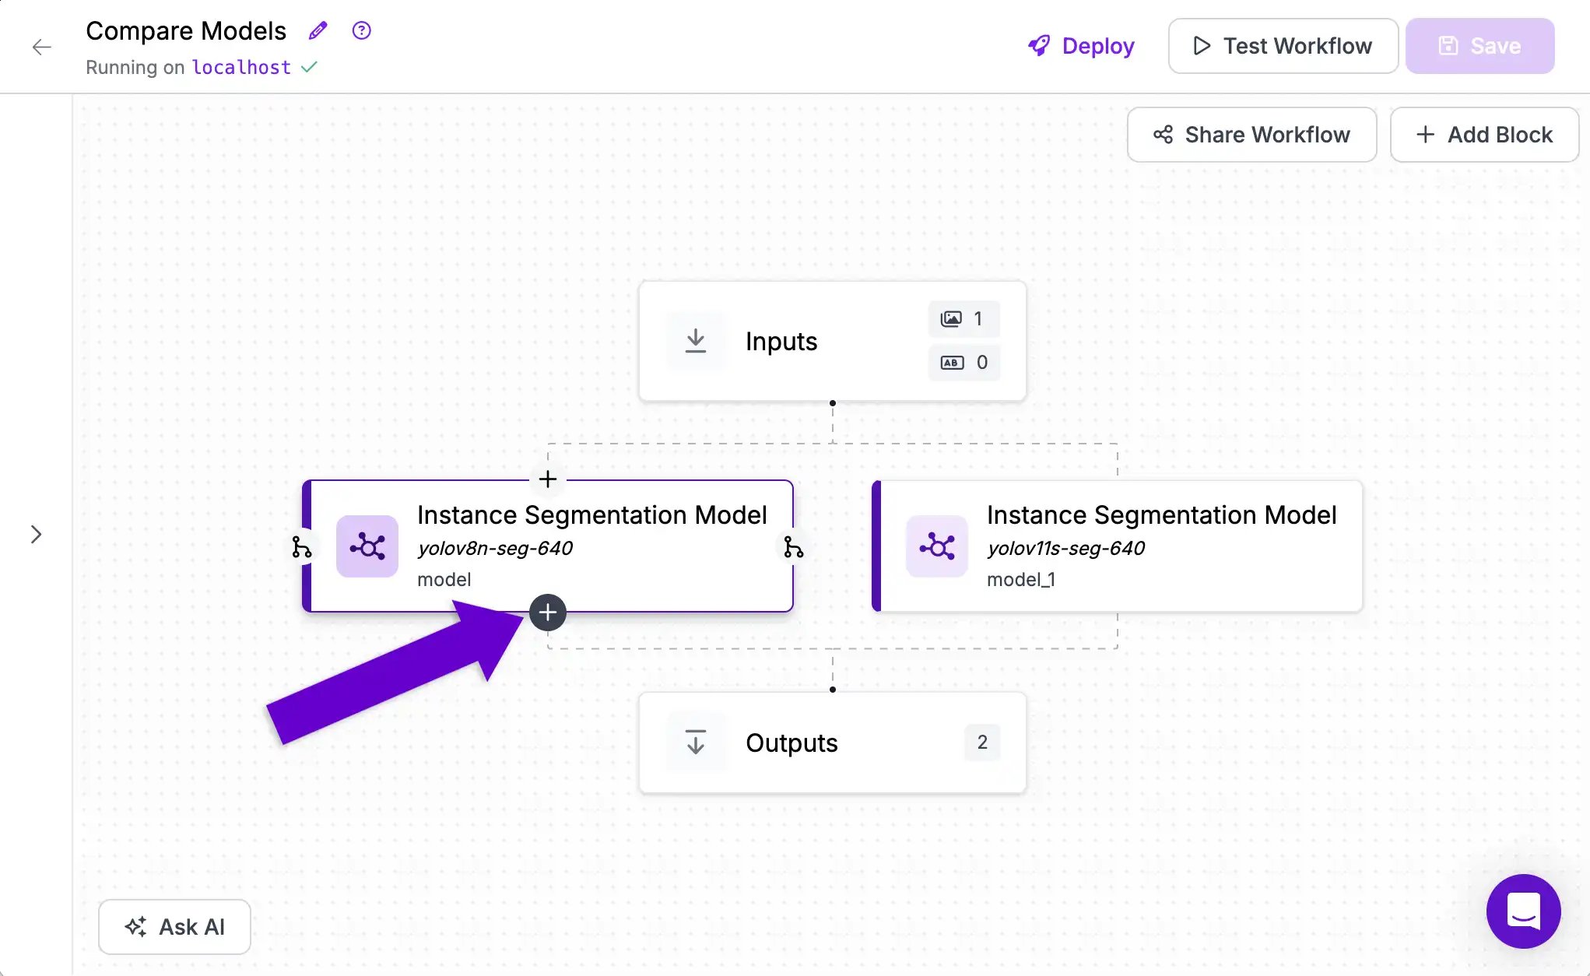This screenshot has height=976, width=1590.
Task: Click the back arrow icon
Action: click(42, 47)
